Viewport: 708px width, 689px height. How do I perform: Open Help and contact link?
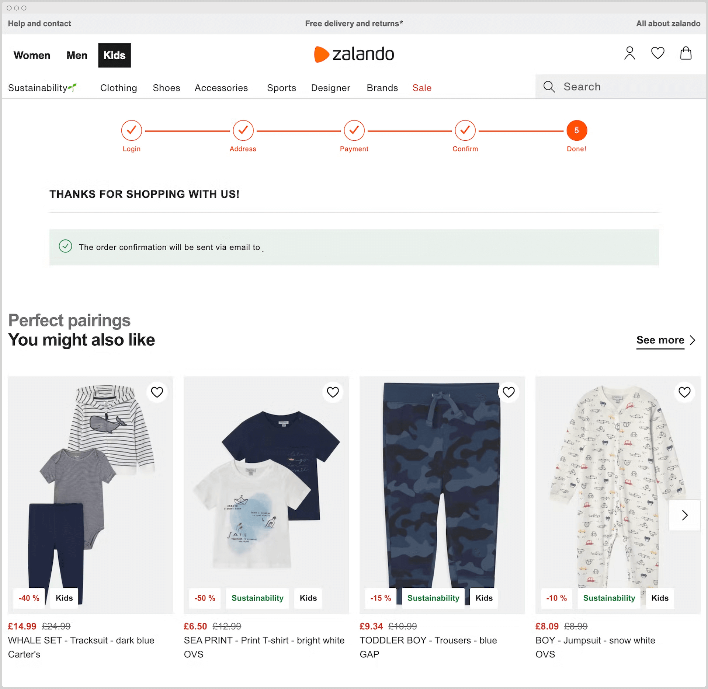tap(39, 24)
